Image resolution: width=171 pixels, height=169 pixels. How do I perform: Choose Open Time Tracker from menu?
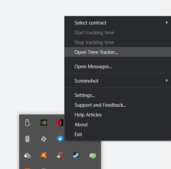(118, 52)
